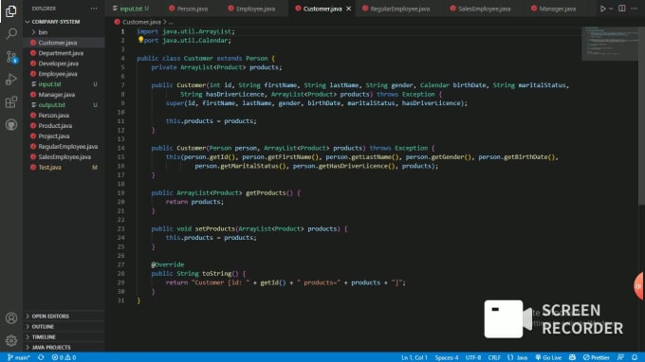The width and height of the screenshot is (645, 362).
Task: Open the Run and Debug view
Action: (x=11, y=80)
